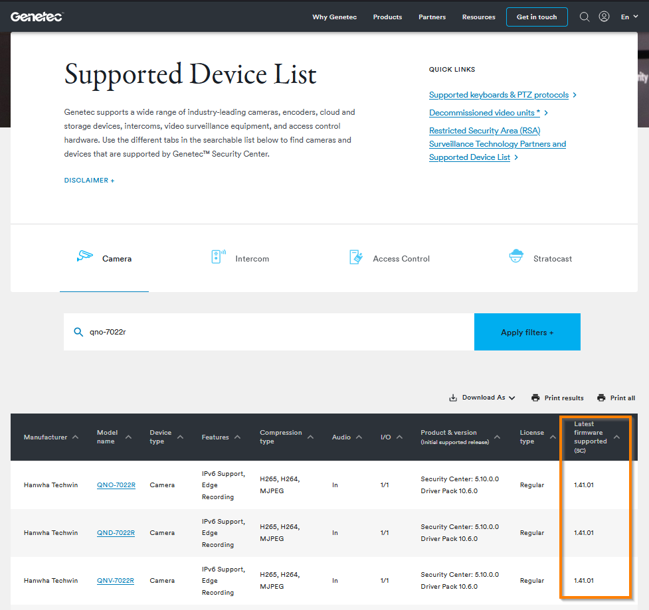Image resolution: width=649 pixels, height=610 pixels.
Task: Click the Print results printer icon
Action: coord(535,398)
